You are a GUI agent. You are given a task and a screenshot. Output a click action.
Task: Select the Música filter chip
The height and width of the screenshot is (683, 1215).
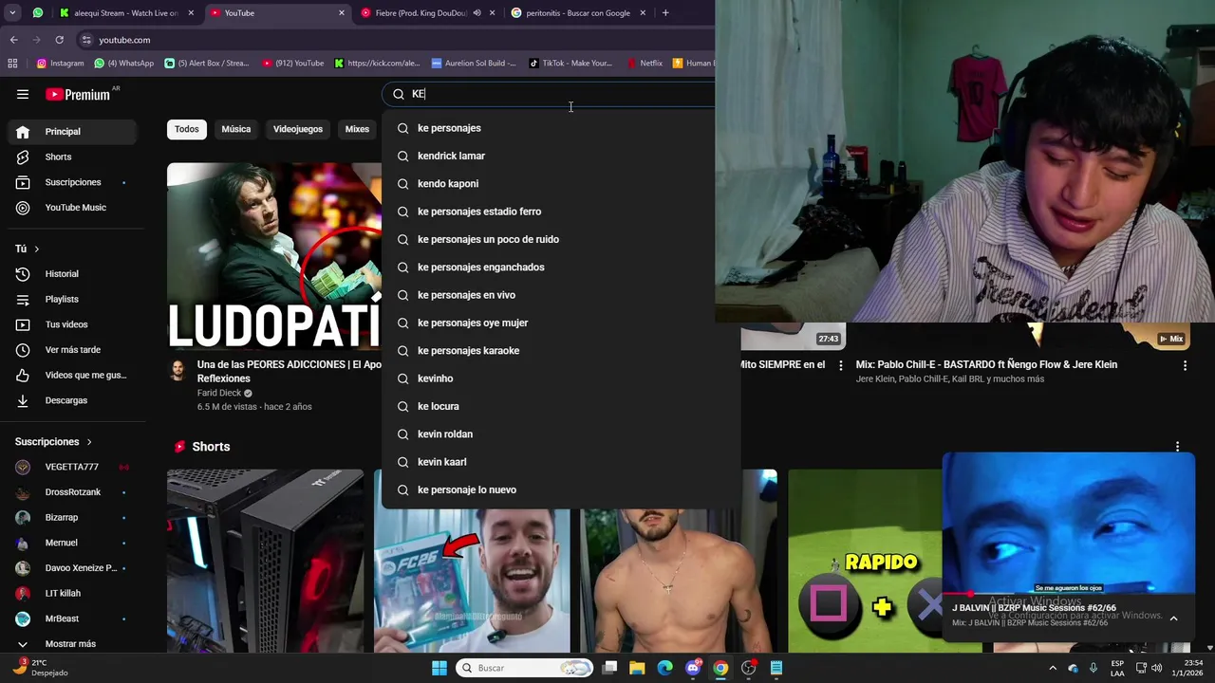tap(236, 129)
